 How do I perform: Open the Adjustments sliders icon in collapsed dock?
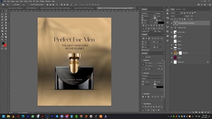(x=168, y=18)
